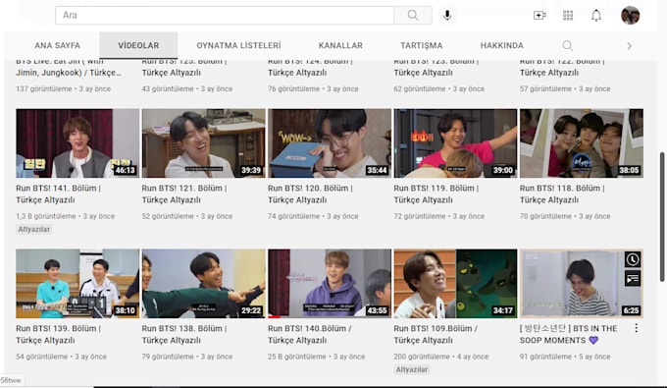Viewport: 667px width, 388px height.
Task: Open Run BTS! 118. Bölüm thumbnail
Action: pyautogui.click(x=582, y=143)
